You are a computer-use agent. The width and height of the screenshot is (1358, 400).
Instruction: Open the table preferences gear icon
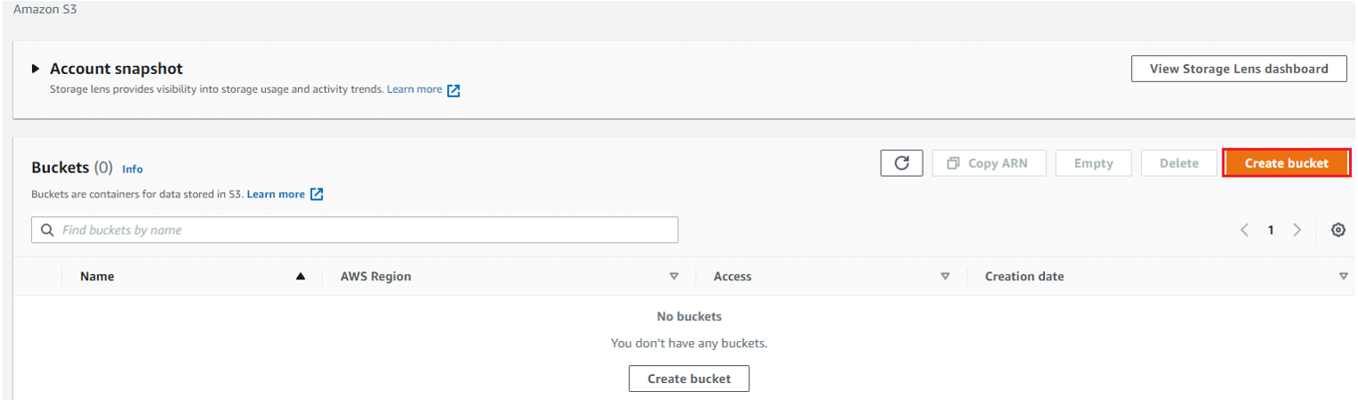pyautogui.click(x=1337, y=230)
